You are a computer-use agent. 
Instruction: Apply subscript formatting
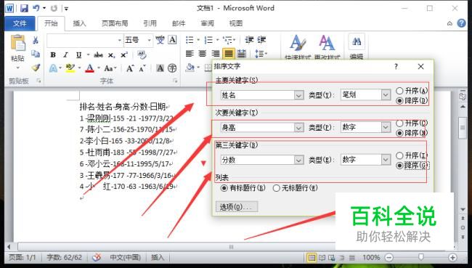click(x=112, y=55)
